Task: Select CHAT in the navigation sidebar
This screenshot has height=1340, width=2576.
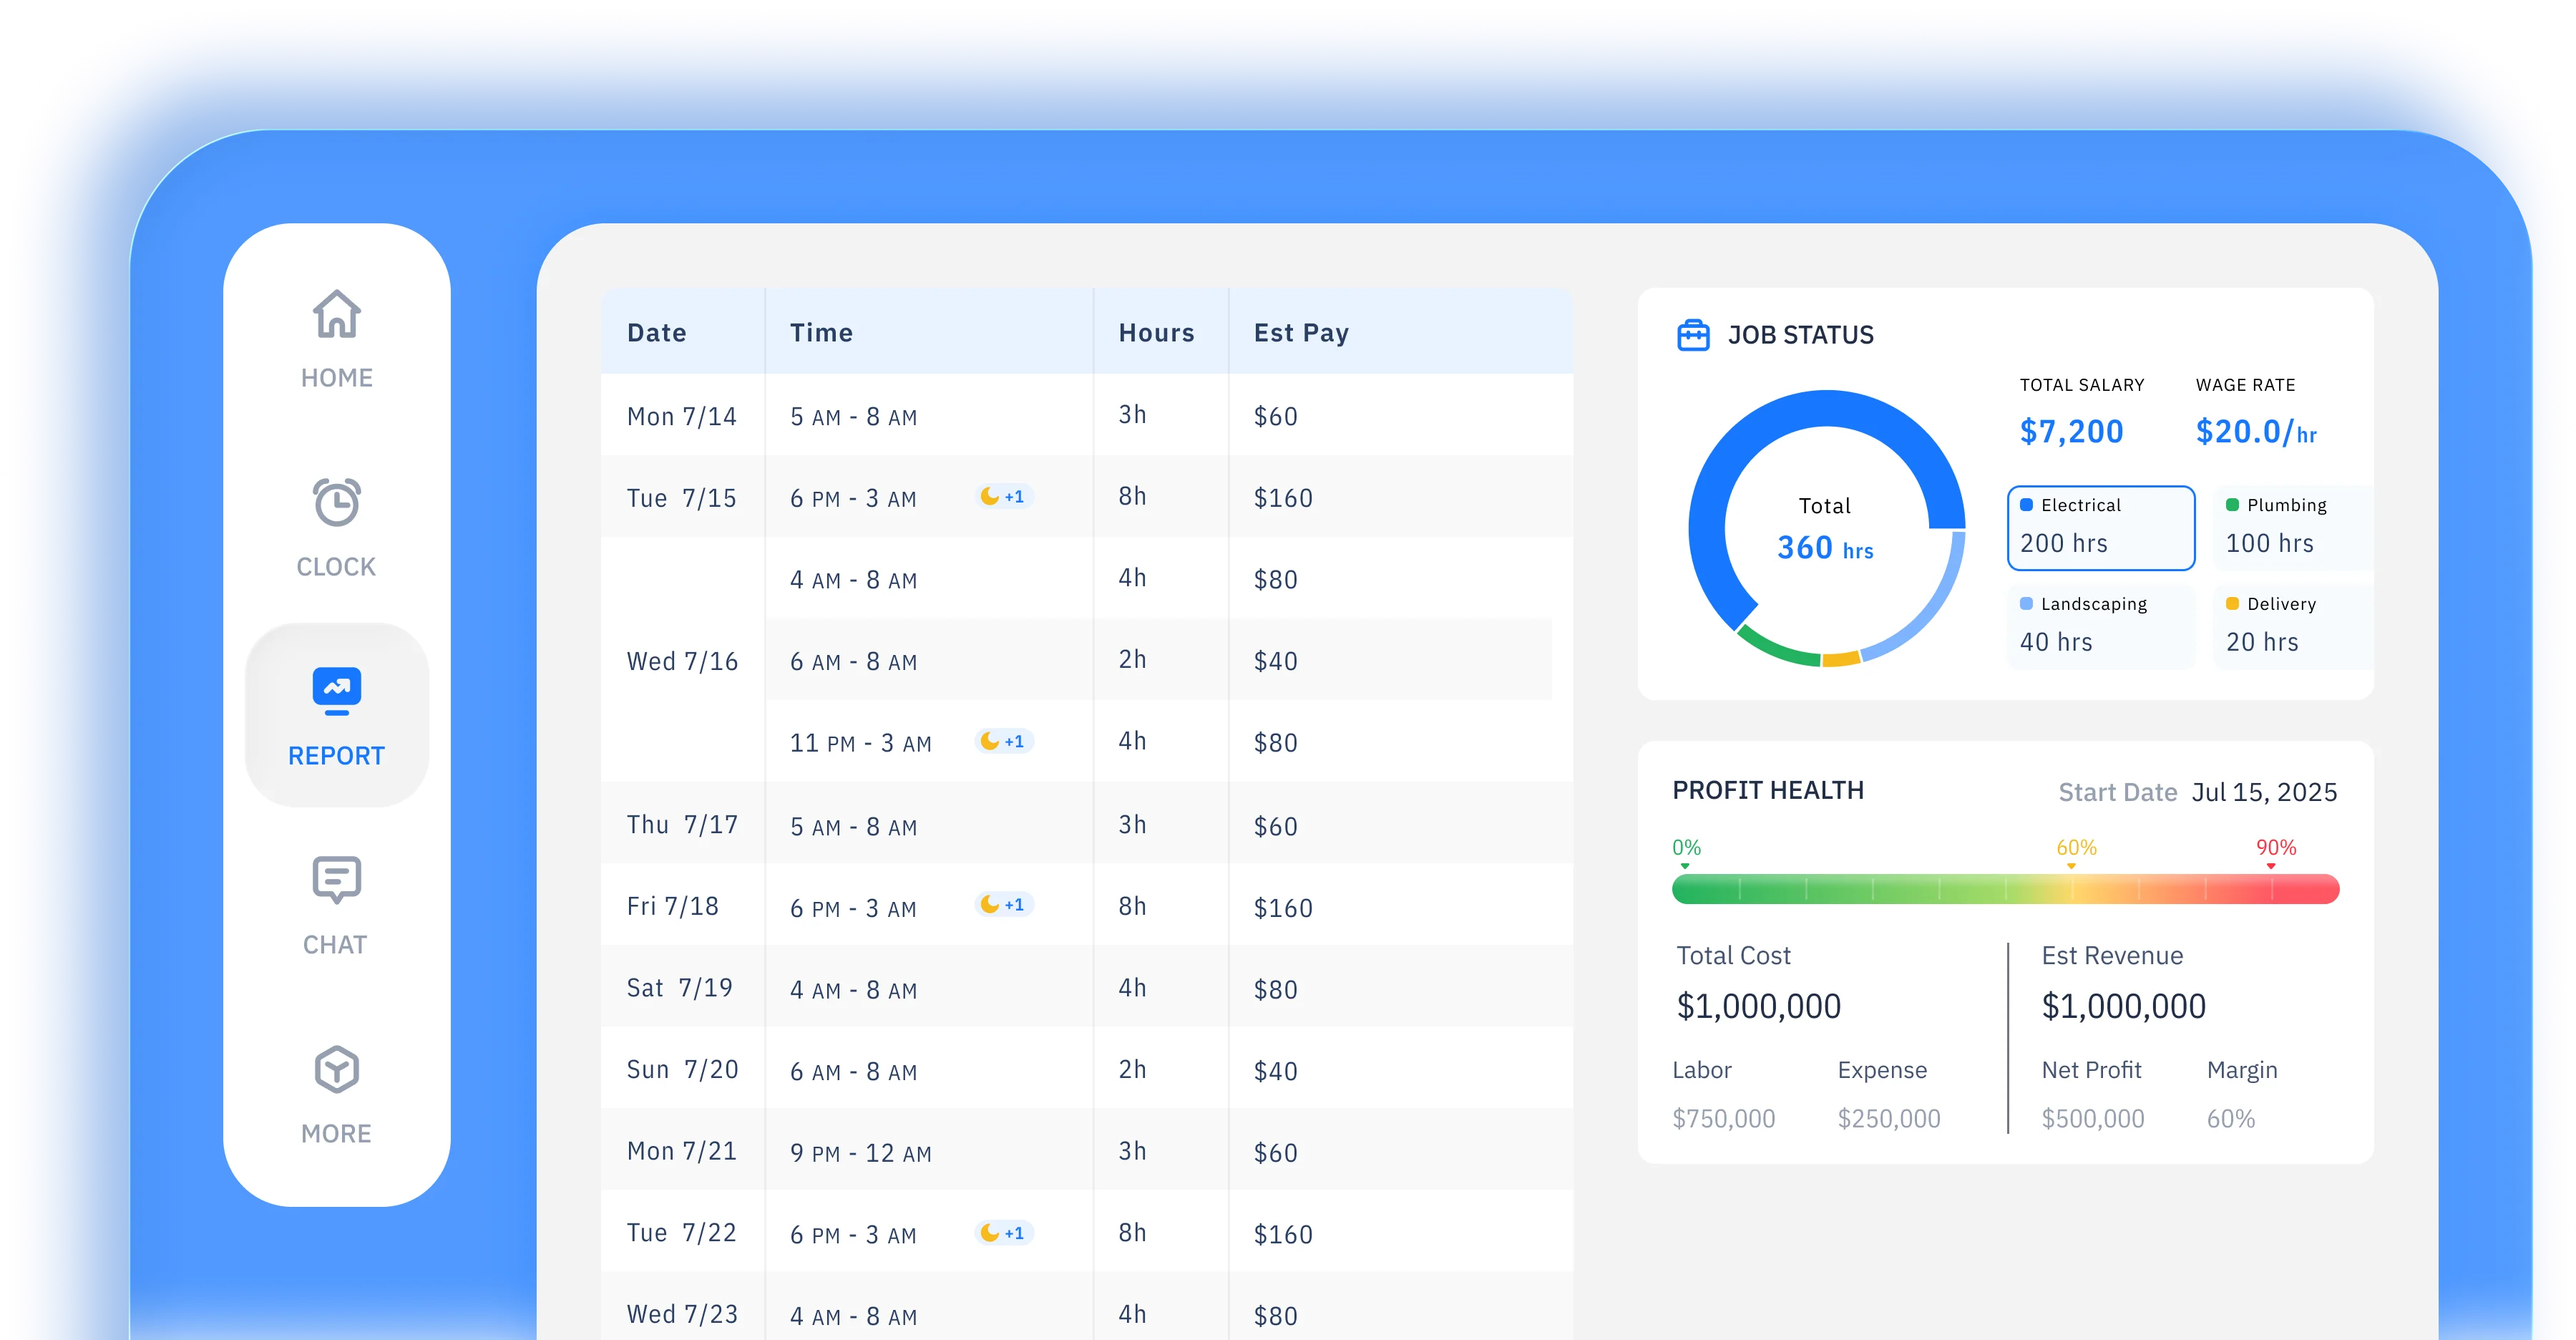Action: (336, 944)
